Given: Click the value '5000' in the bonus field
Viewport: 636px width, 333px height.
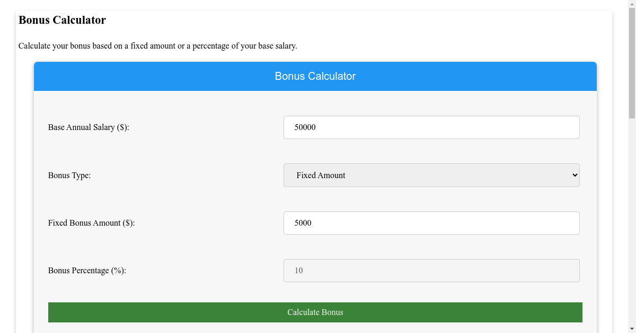Looking at the screenshot, I should 302,223.
